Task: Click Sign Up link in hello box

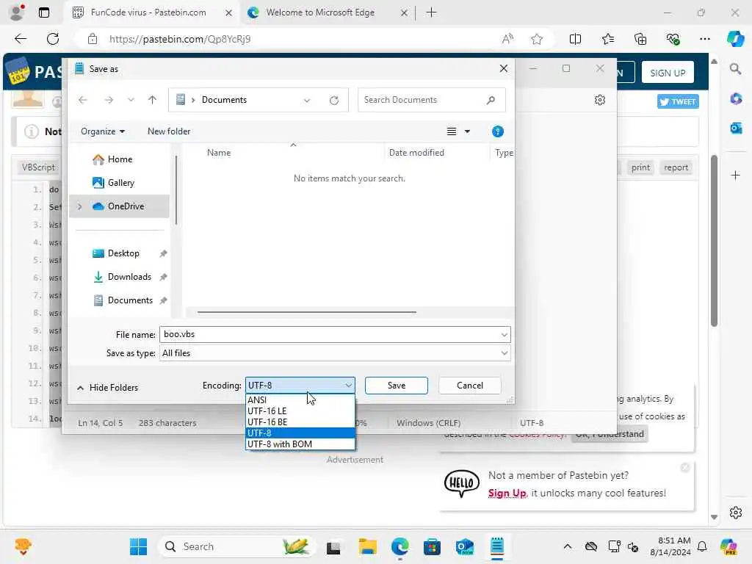Action: (x=507, y=493)
